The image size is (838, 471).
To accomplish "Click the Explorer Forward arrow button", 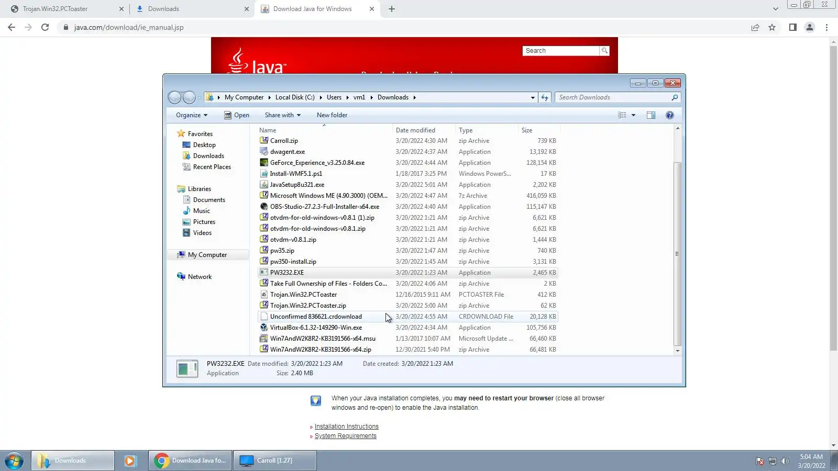I will pyautogui.click(x=189, y=97).
